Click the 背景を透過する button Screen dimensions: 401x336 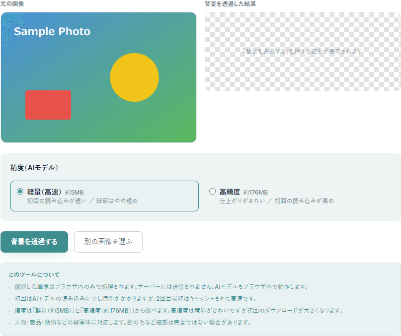tap(34, 242)
